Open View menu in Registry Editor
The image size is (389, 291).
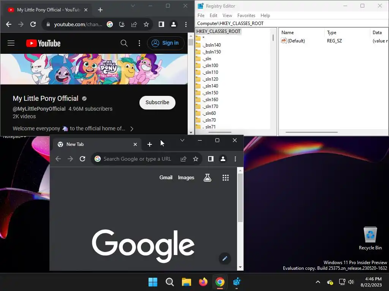[x=227, y=15]
